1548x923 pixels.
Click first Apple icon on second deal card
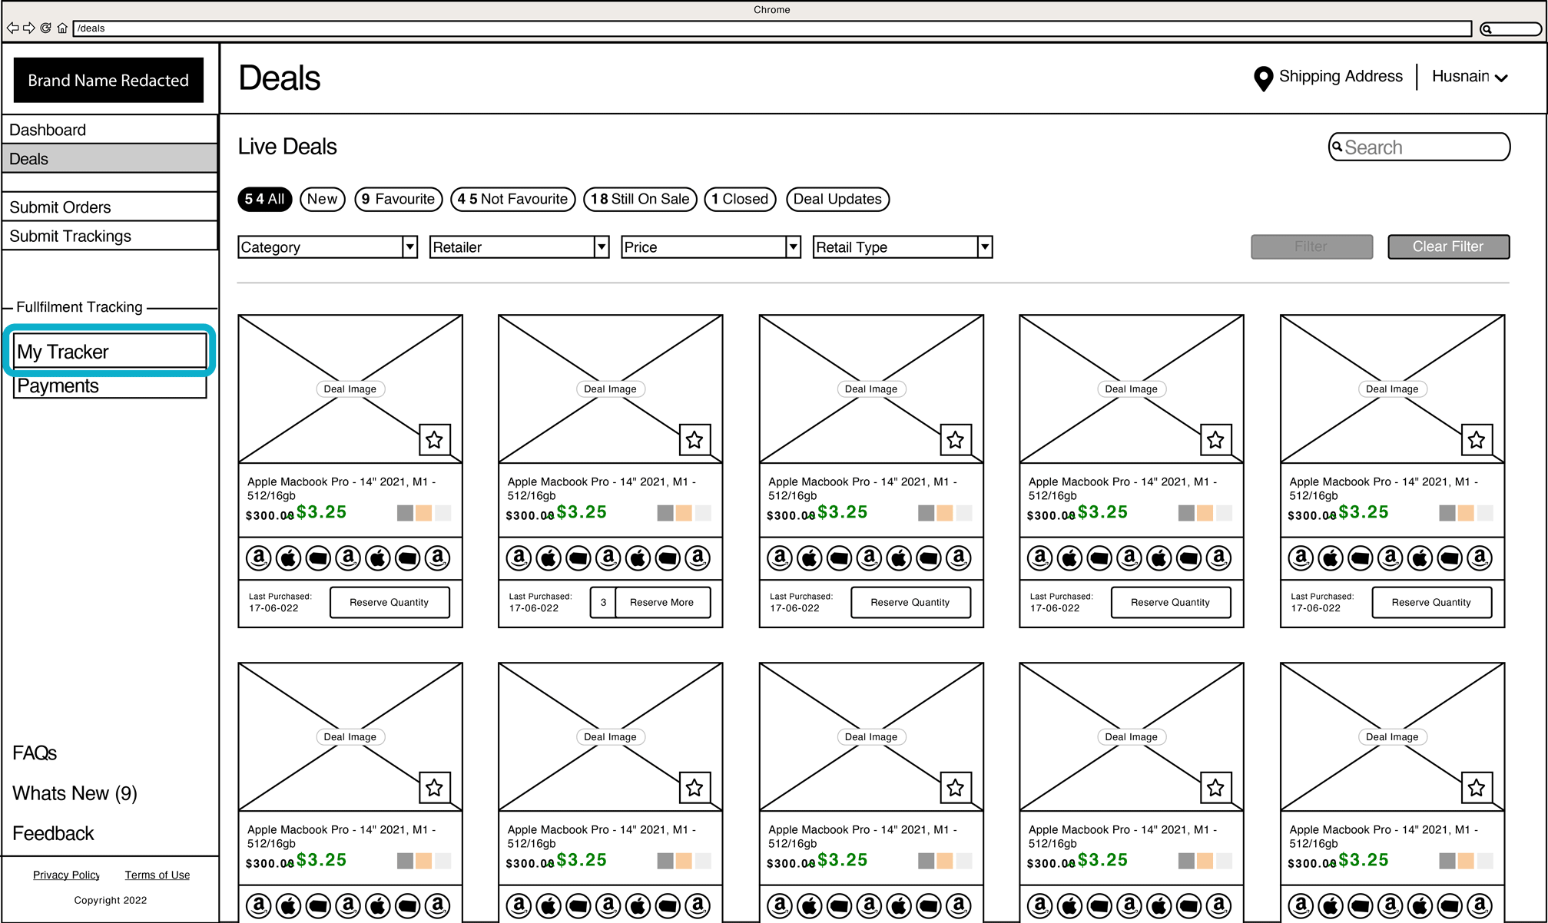[x=549, y=557]
